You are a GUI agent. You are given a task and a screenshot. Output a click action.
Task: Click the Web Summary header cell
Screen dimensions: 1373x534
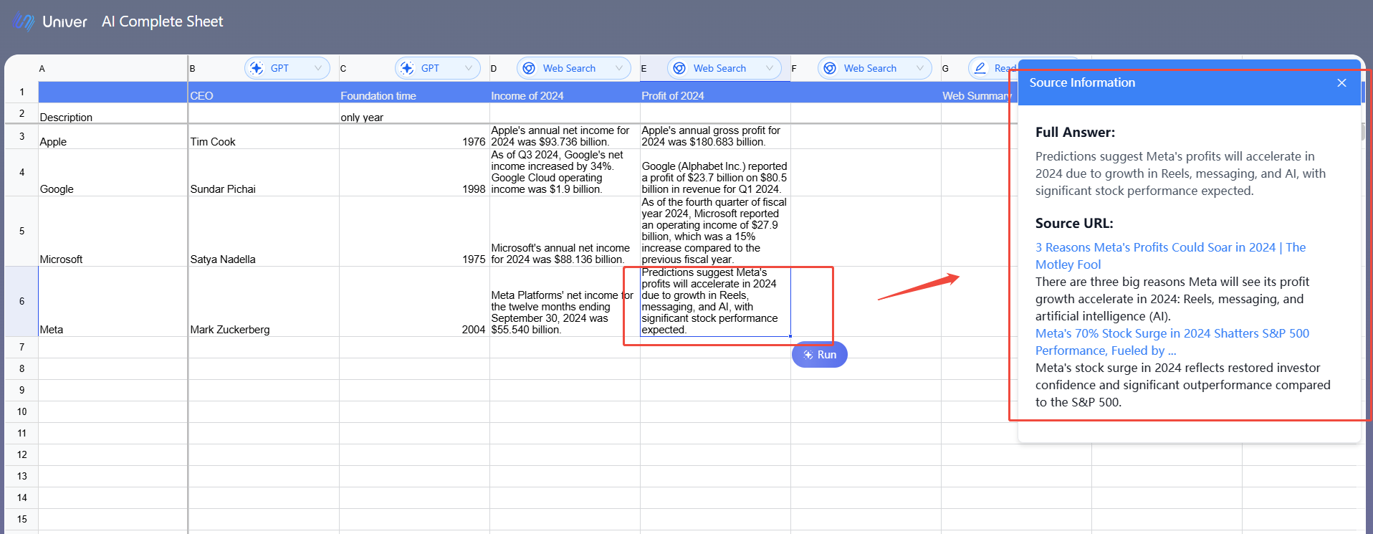(980, 92)
